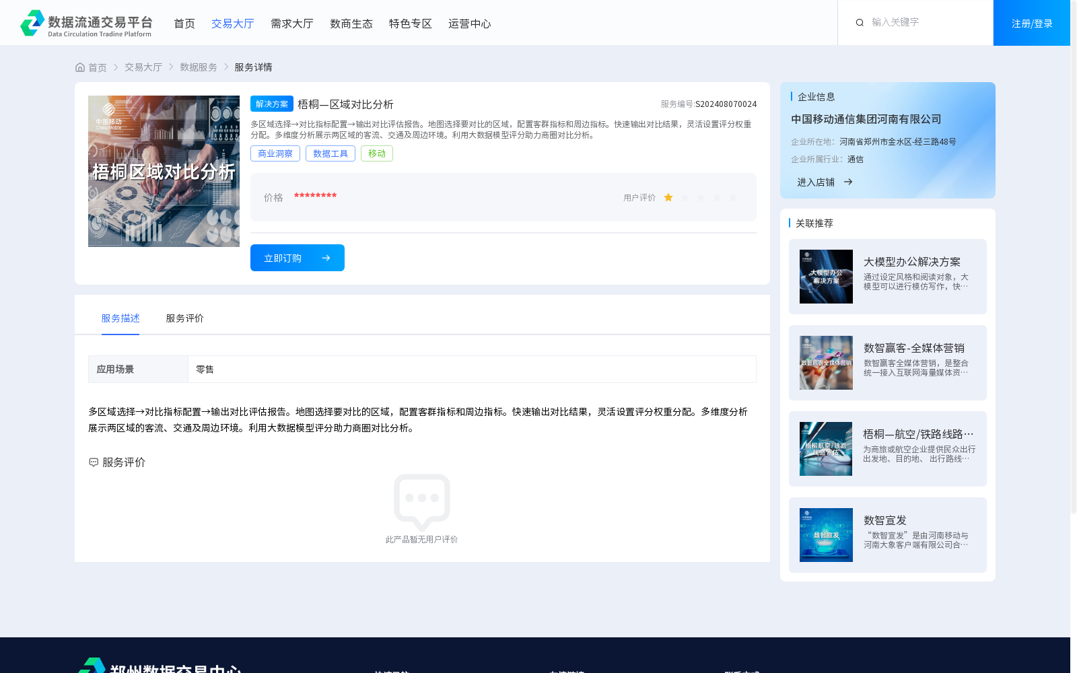Click the 此产品暂无用户评价 message
1077x673 pixels.
coord(421,540)
